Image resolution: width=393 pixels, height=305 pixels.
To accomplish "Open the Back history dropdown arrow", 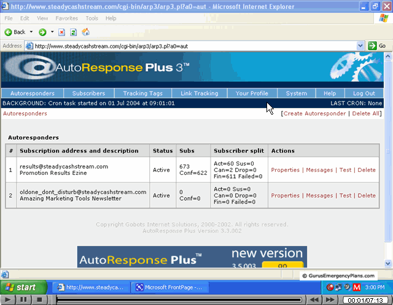I will [31, 32].
